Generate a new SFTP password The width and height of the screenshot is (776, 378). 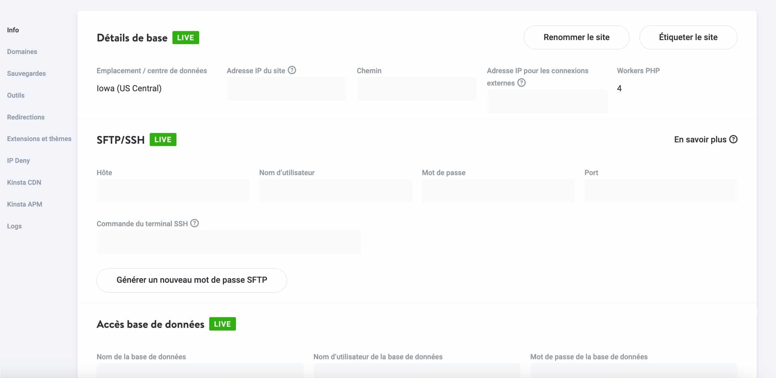[x=191, y=280]
